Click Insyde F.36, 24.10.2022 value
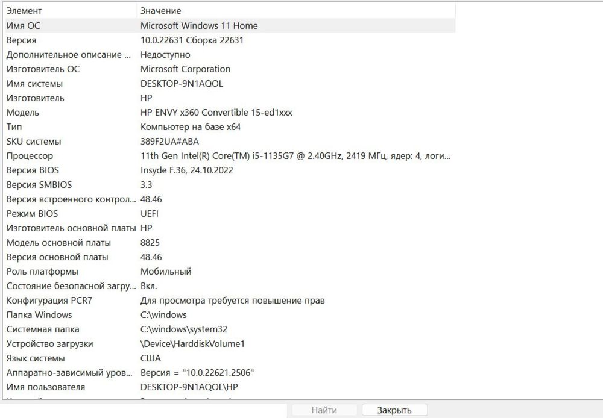603x418 pixels. pyautogui.click(x=186, y=170)
